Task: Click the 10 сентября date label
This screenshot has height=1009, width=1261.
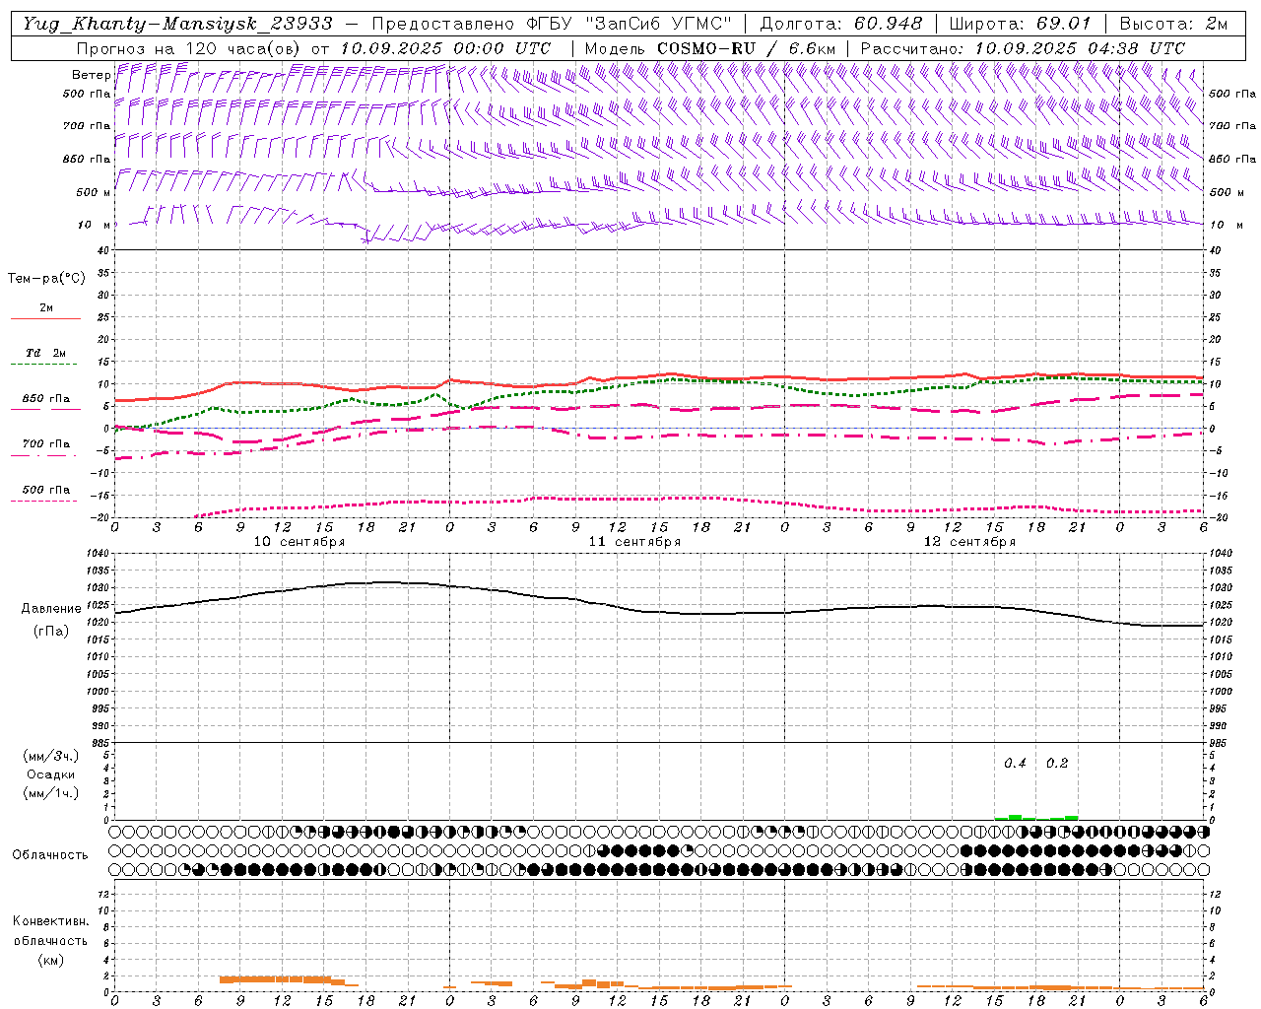Action: pos(299,542)
